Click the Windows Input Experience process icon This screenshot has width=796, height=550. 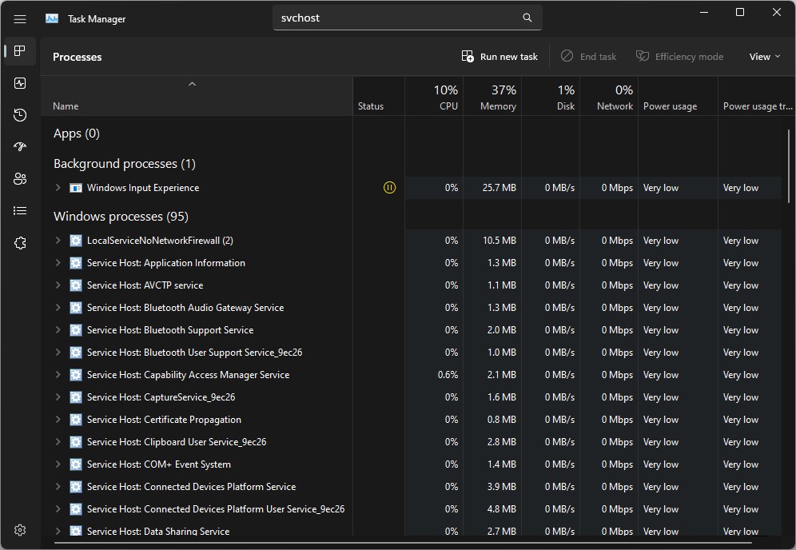pyautogui.click(x=76, y=188)
